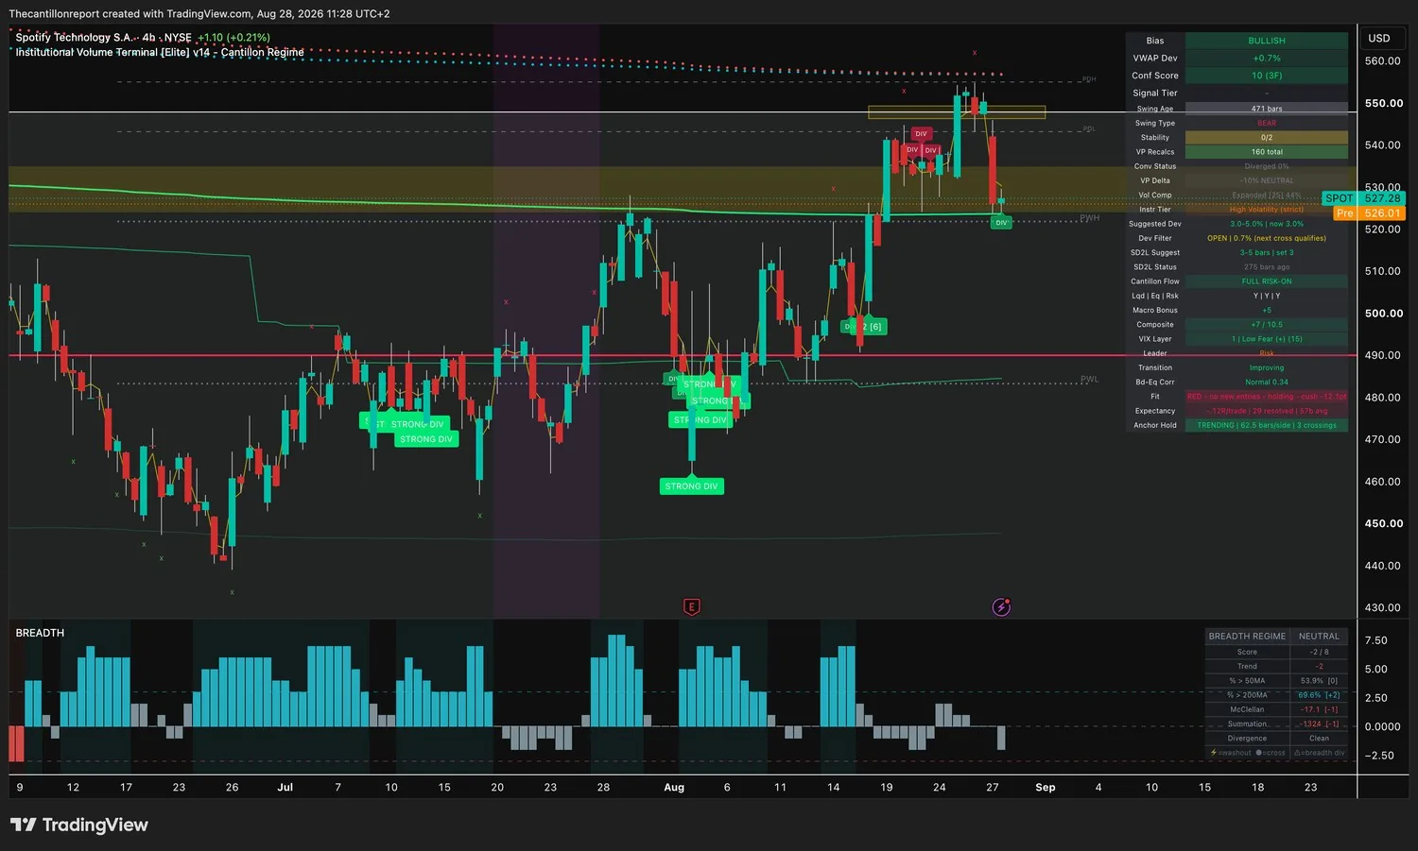Image resolution: width=1418 pixels, height=851 pixels.
Task: Click the TradingView logo
Action: (79, 825)
